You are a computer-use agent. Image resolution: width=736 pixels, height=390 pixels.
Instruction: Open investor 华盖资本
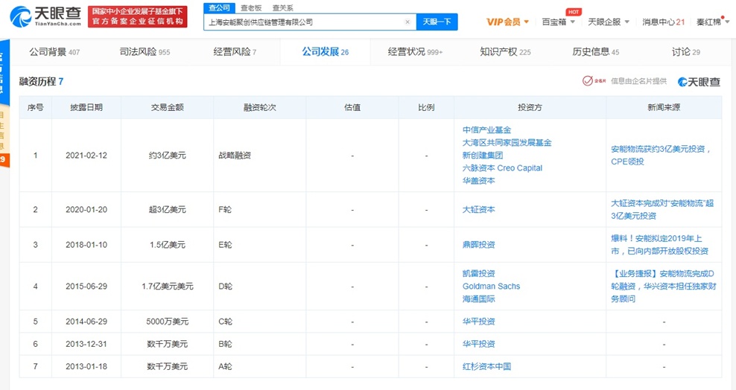pyautogui.click(x=479, y=180)
